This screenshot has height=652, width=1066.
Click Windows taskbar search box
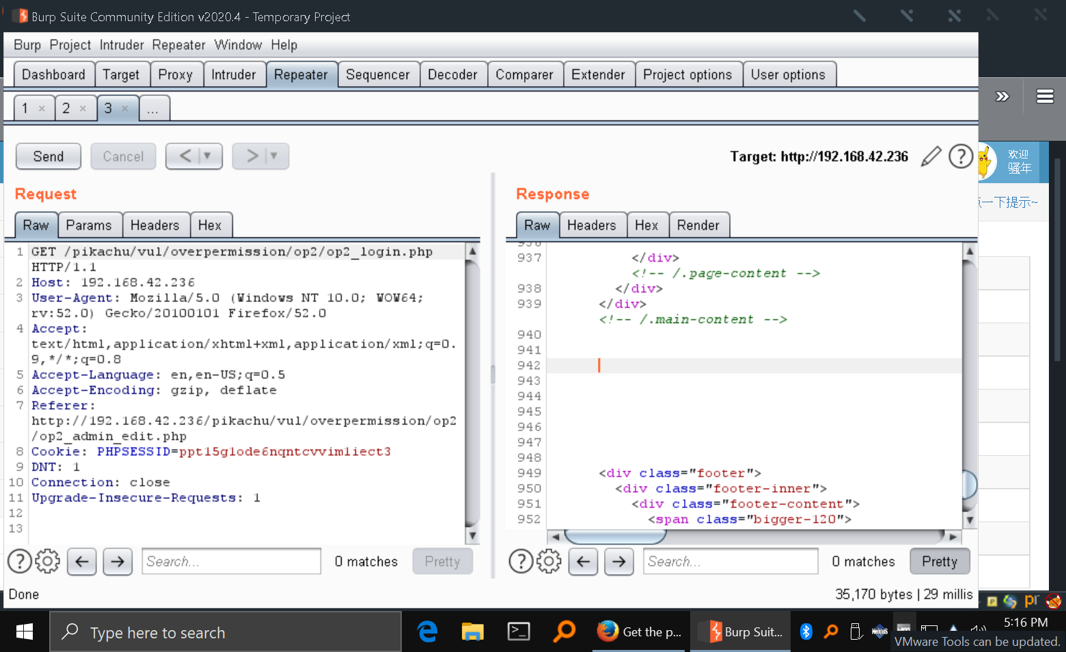[225, 632]
